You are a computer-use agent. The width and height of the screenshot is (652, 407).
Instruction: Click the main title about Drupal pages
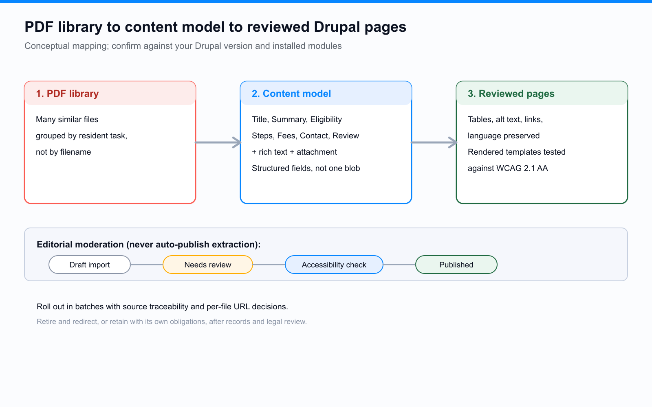pyautogui.click(x=216, y=27)
